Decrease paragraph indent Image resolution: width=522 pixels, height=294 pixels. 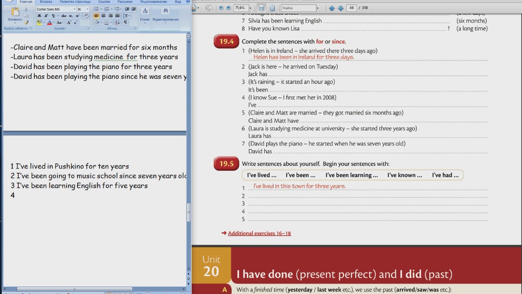click(127, 9)
